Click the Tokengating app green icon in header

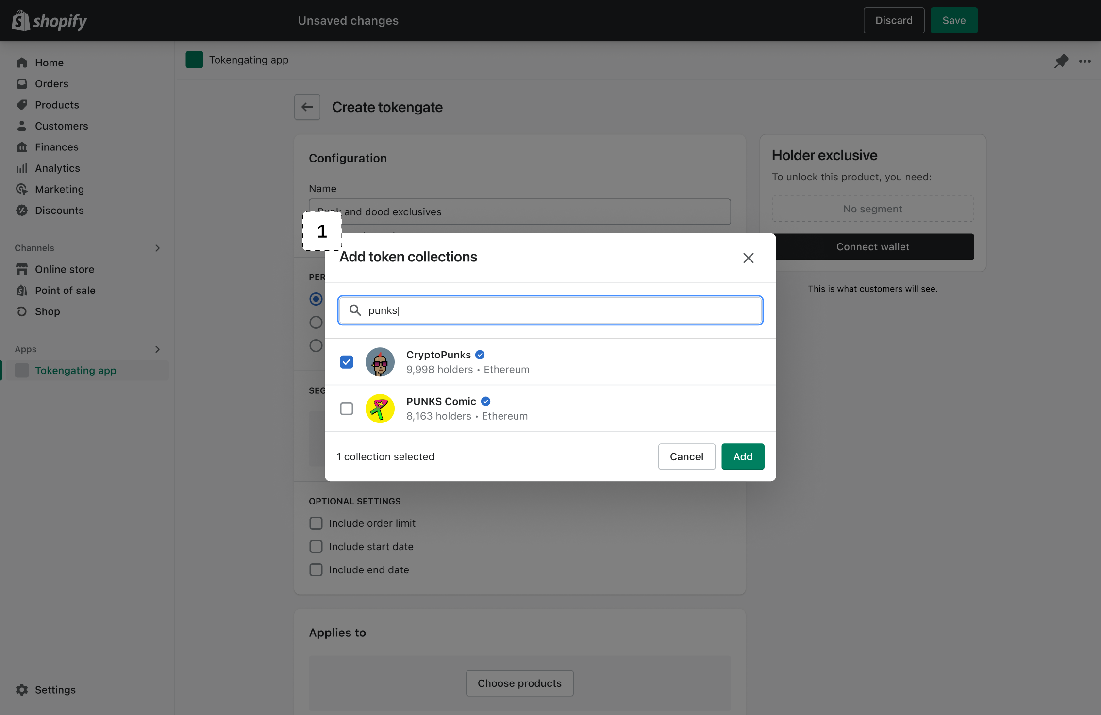[x=194, y=60]
